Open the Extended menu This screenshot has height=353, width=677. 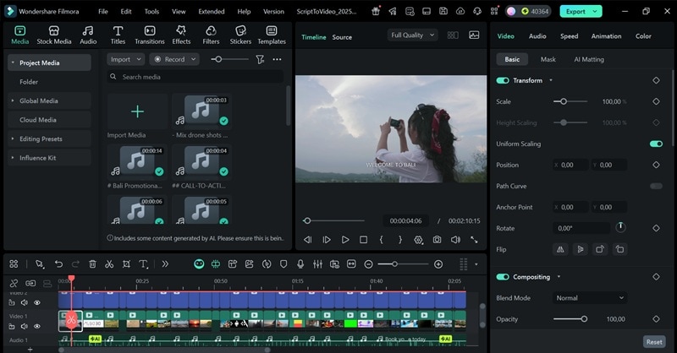coord(211,12)
